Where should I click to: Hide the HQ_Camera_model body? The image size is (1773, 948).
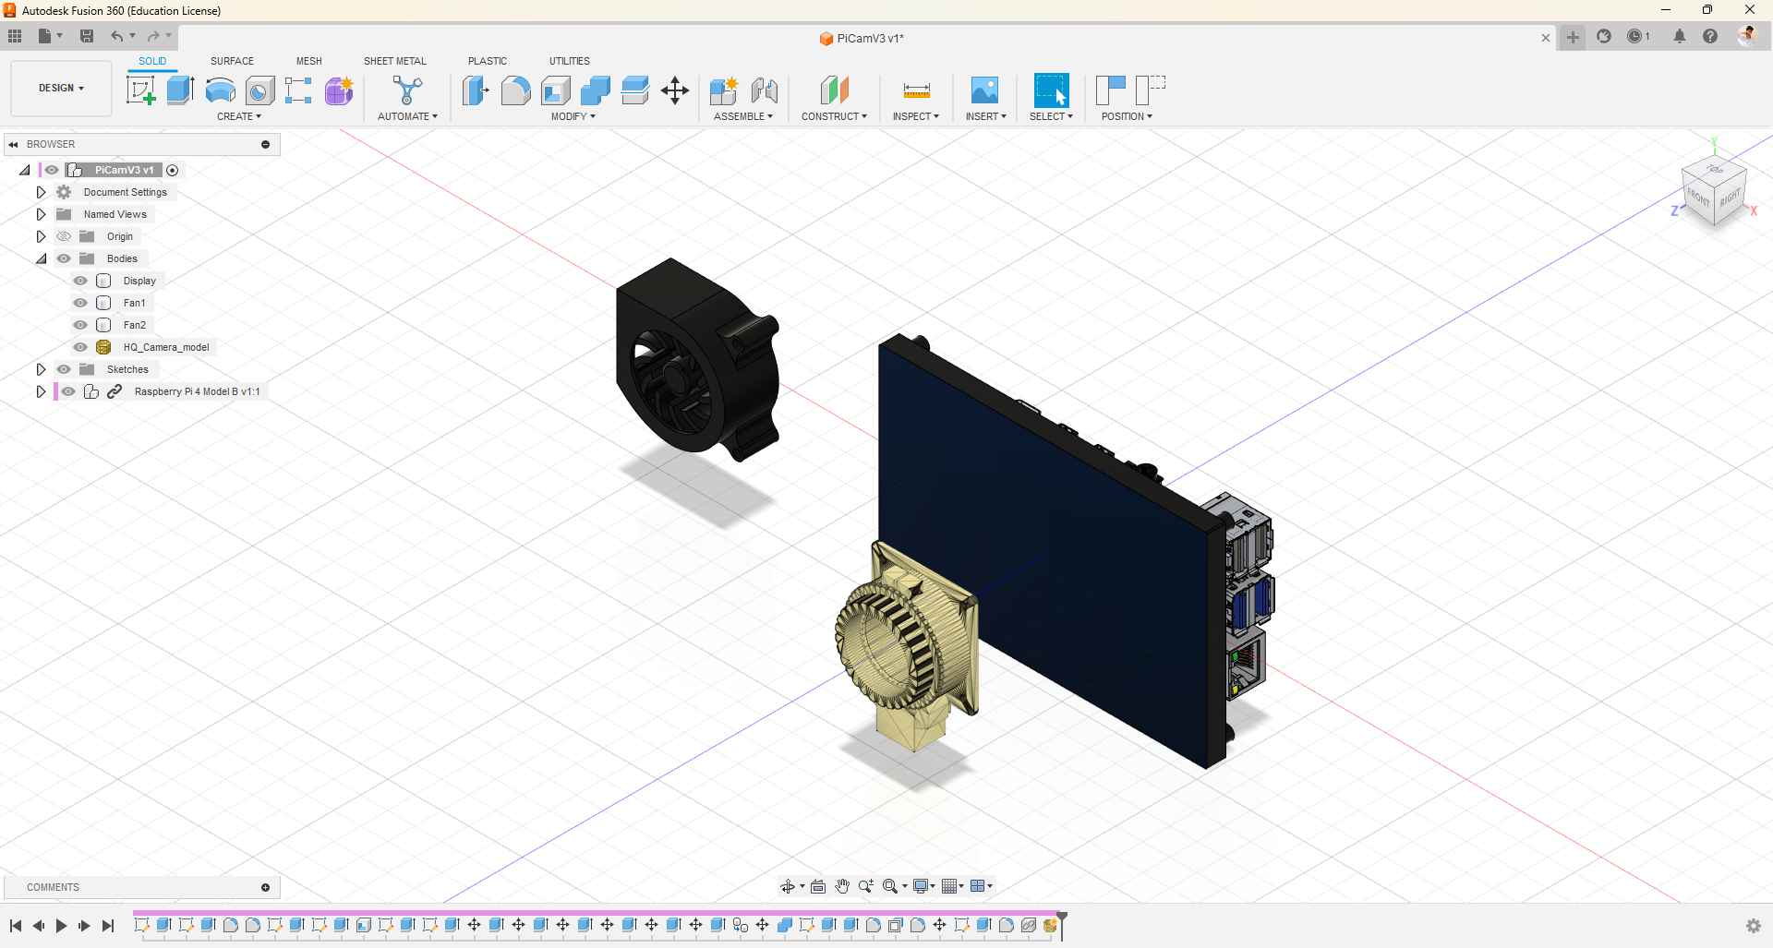click(x=80, y=347)
